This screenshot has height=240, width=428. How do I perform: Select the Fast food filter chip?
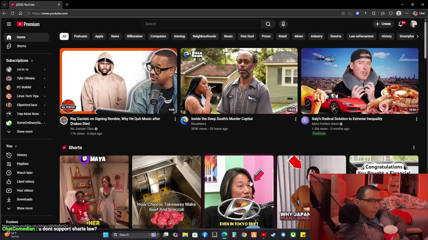click(247, 36)
